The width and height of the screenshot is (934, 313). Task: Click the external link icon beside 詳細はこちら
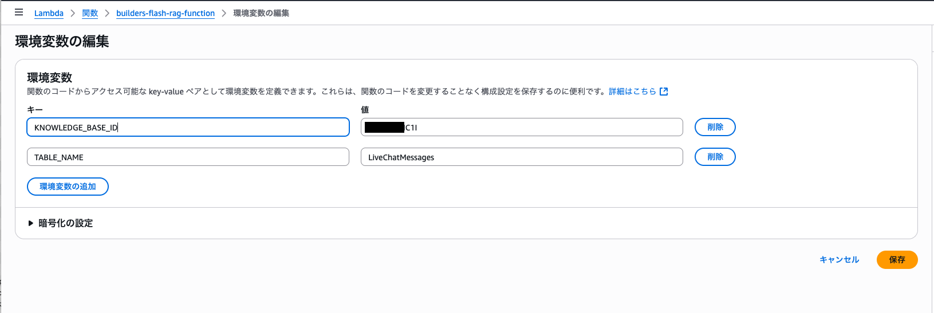tap(664, 92)
